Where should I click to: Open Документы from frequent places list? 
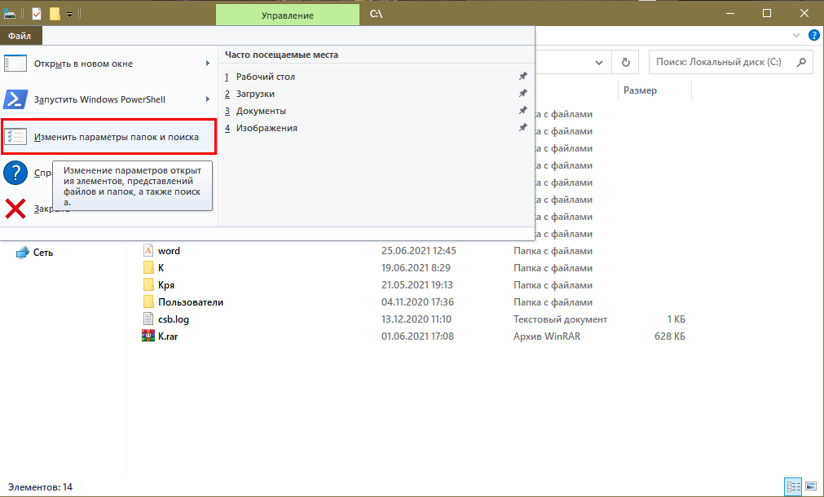pos(261,111)
